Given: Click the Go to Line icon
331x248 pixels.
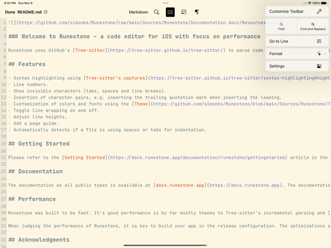Looking at the screenshot, I should [x=319, y=41].
